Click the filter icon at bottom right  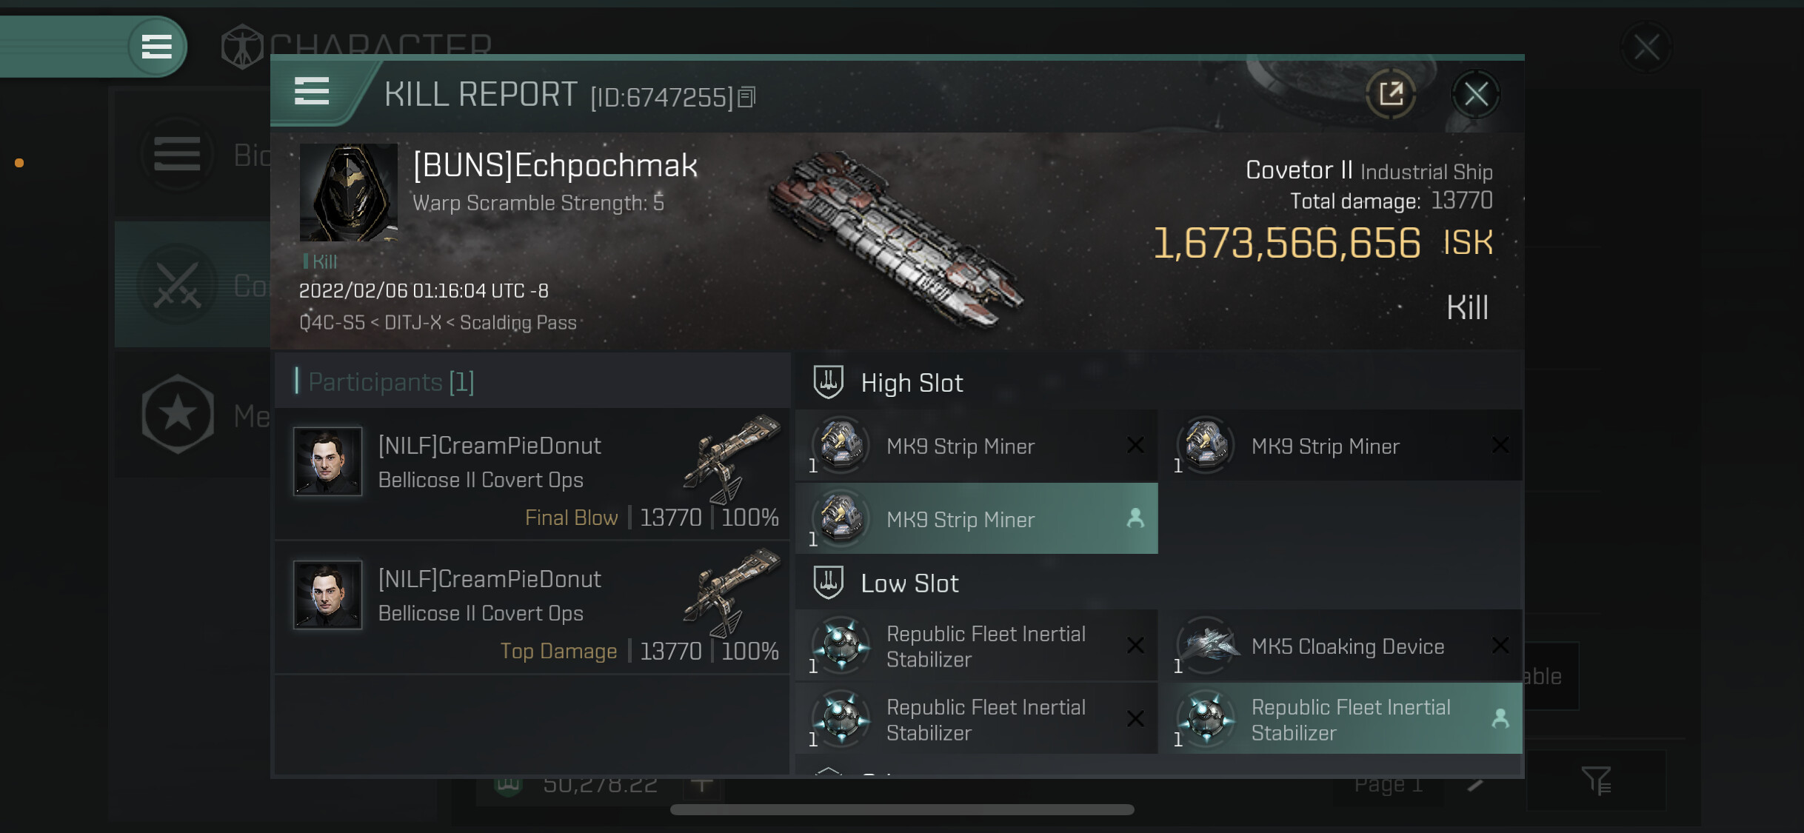point(1596,780)
